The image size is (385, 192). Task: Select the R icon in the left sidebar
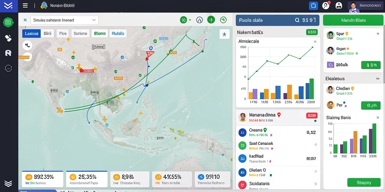tap(8, 52)
